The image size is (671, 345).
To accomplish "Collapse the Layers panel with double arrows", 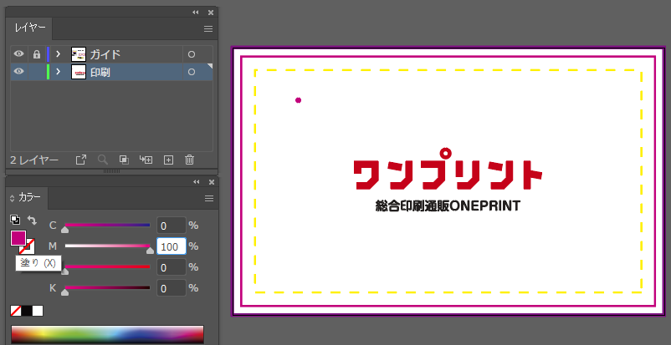I will (196, 13).
